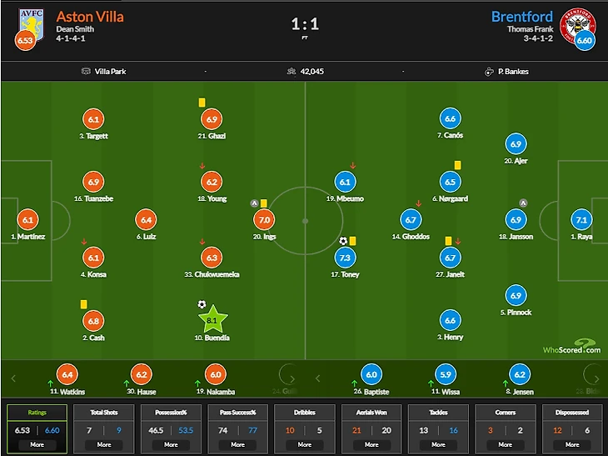Viewport: 608px width, 456px height.
Task: Click Toney's 7.3 rating circle
Action: coord(345,258)
